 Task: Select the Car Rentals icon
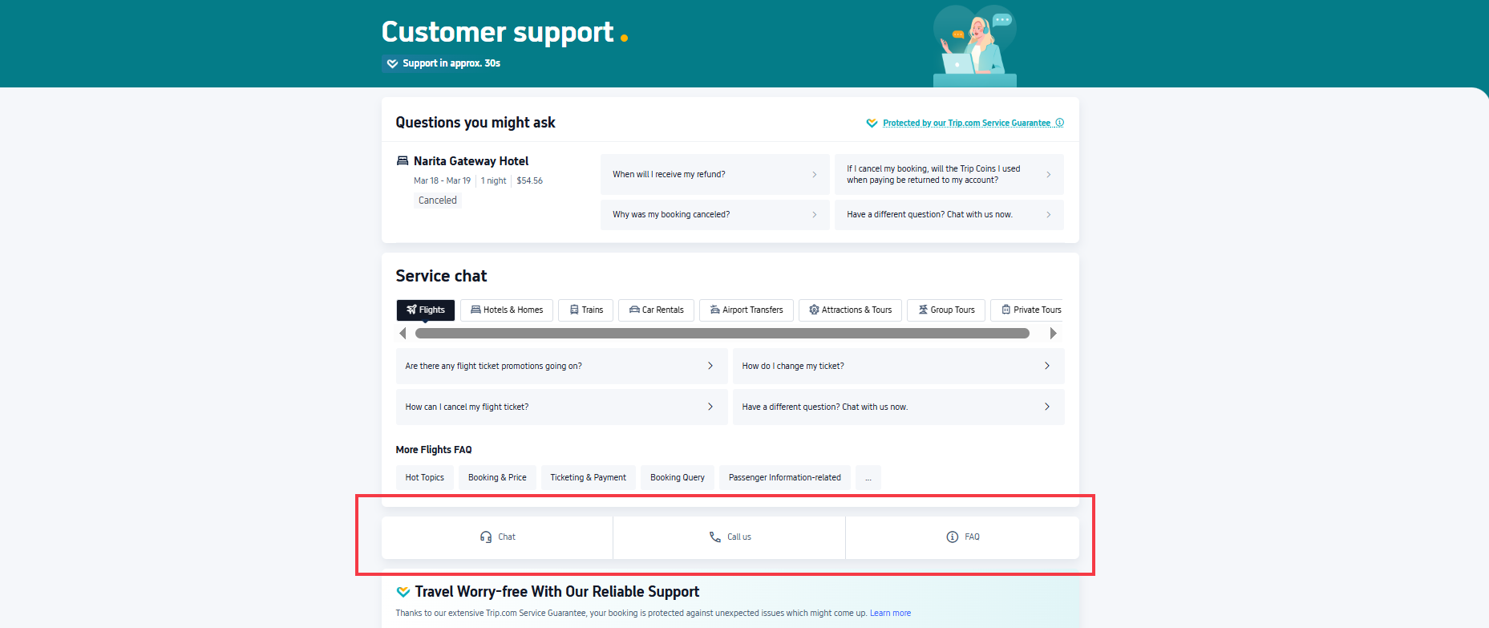click(634, 310)
